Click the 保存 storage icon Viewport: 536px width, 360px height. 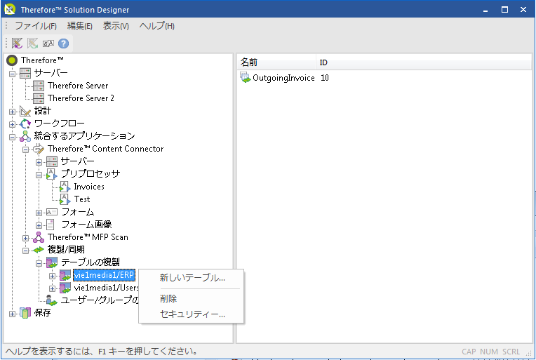pyautogui.click(x=25, y=313)
